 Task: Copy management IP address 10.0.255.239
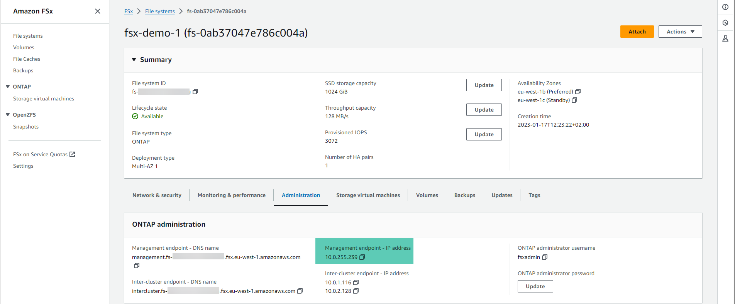[362, 257]
